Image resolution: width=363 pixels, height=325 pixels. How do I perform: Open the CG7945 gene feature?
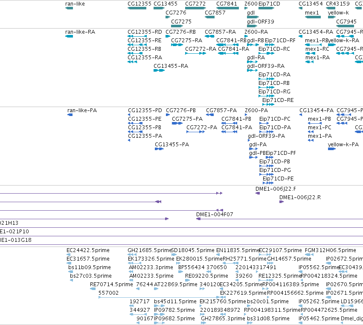click(345, 26)
